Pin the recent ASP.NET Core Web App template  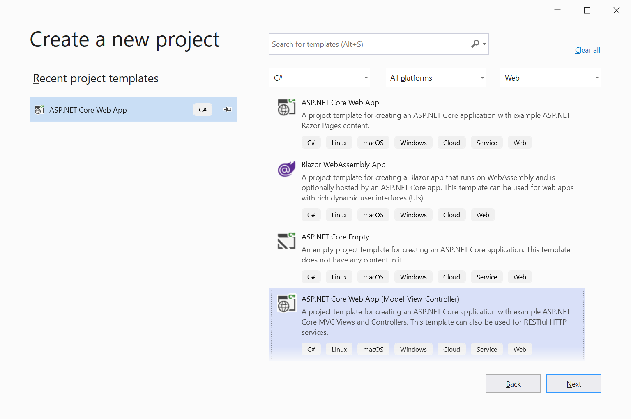(228, 110)
